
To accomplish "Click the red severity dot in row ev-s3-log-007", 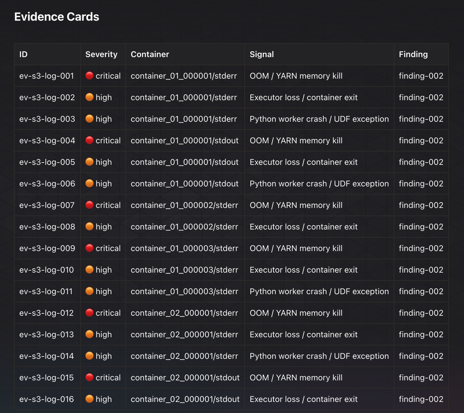I will click(x=89, y=205).
